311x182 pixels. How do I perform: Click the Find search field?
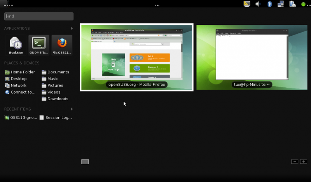(x=39, y=16)
